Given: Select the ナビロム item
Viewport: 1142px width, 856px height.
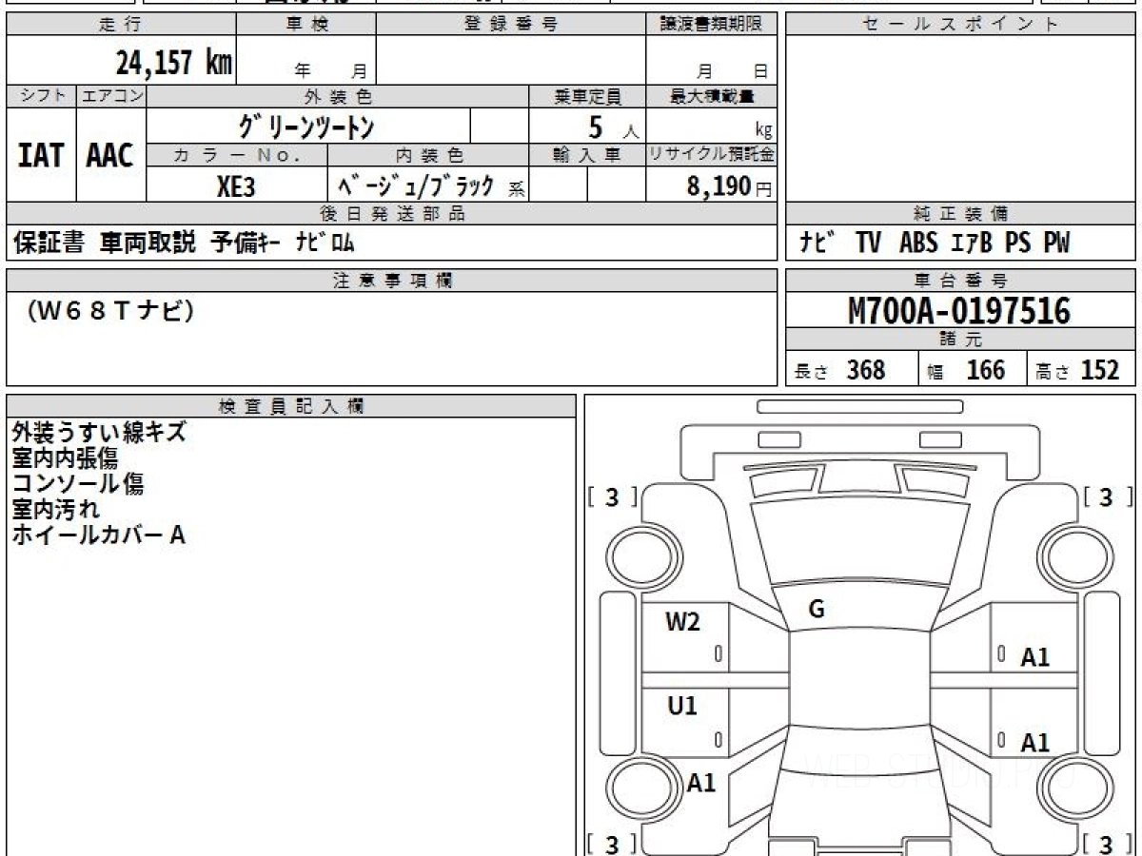Looking at the screenshot, I should [325, 243].
